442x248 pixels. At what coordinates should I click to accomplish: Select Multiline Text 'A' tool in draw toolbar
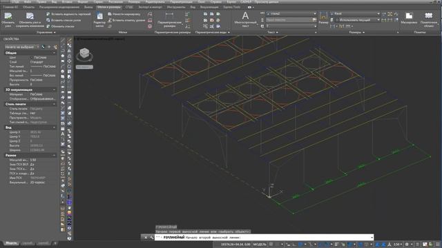pyautogui.click(x=63, y=134)
